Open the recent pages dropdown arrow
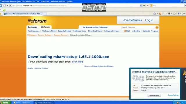 coord(7,5)
